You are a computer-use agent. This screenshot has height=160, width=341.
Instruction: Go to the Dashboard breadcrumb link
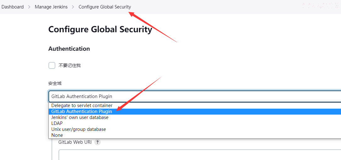[12, 7]
